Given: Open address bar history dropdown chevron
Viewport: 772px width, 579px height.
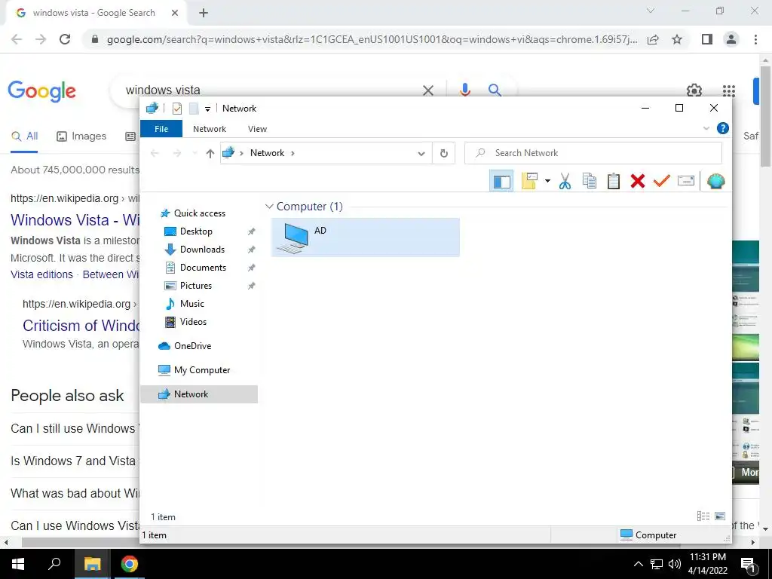Looking at the screenshot, I should (x=421, y=153).
